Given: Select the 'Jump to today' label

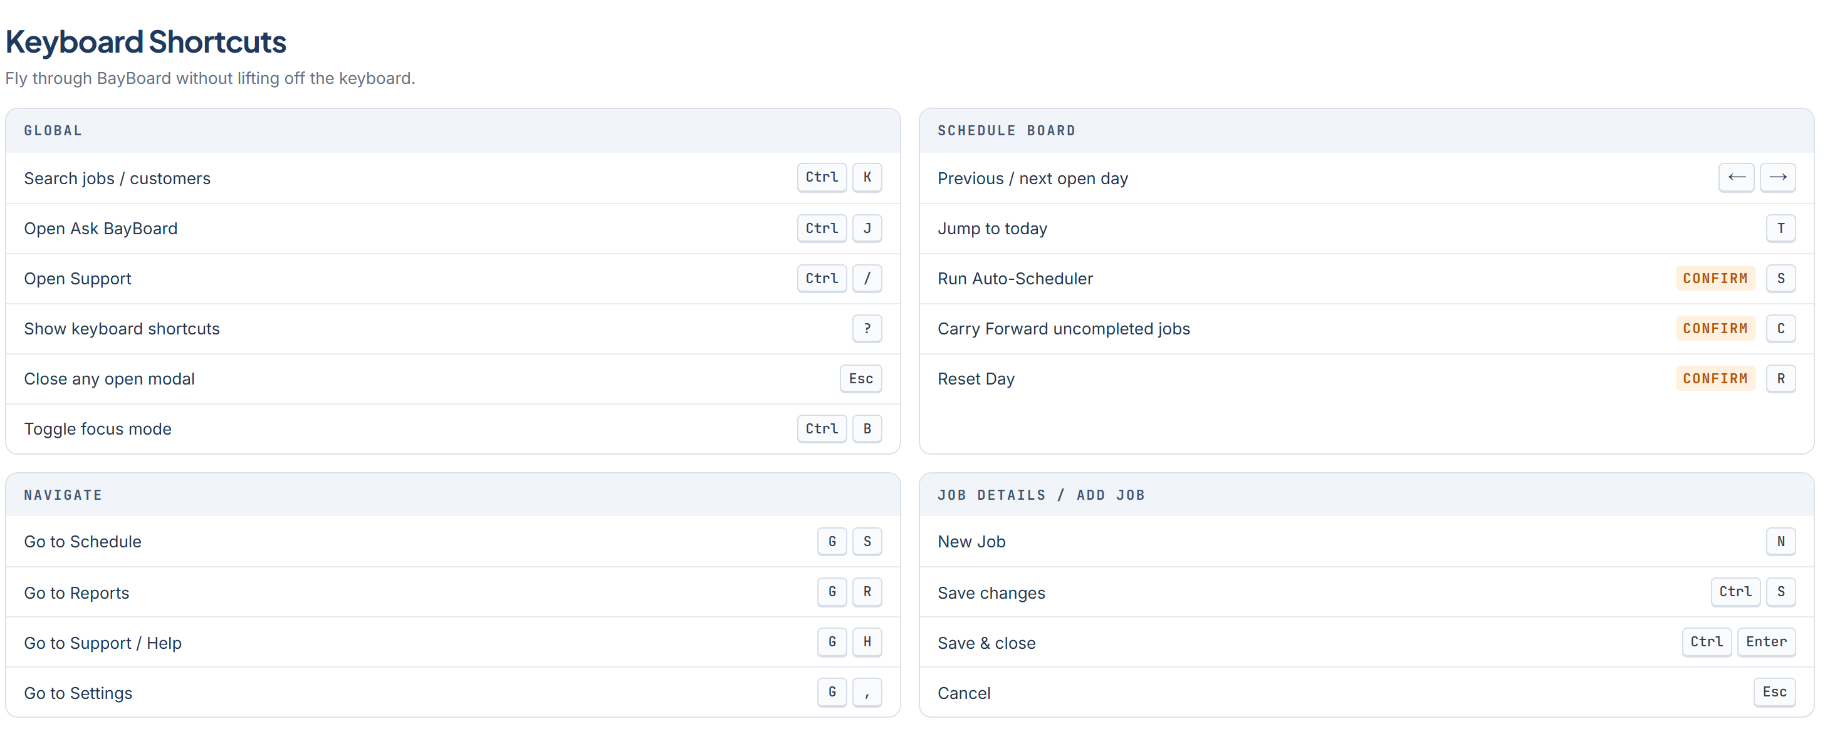Looking at the screenshot, I should (991, 229).
